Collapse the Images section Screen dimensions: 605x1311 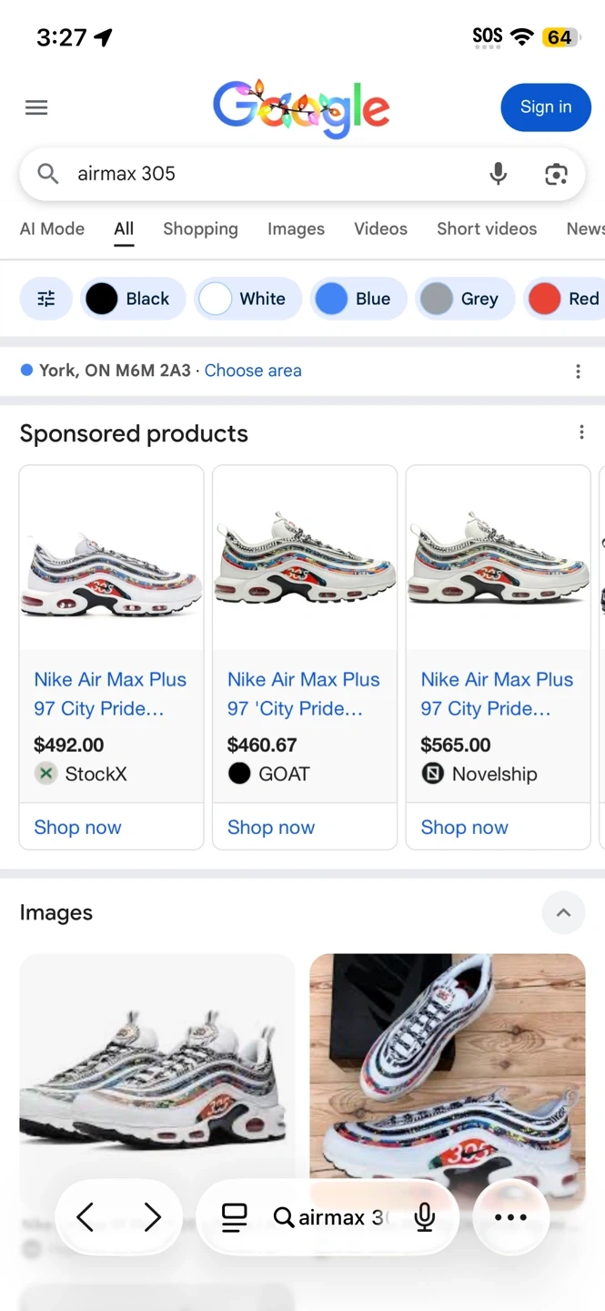pyautogui.click(x=563, y=912)
